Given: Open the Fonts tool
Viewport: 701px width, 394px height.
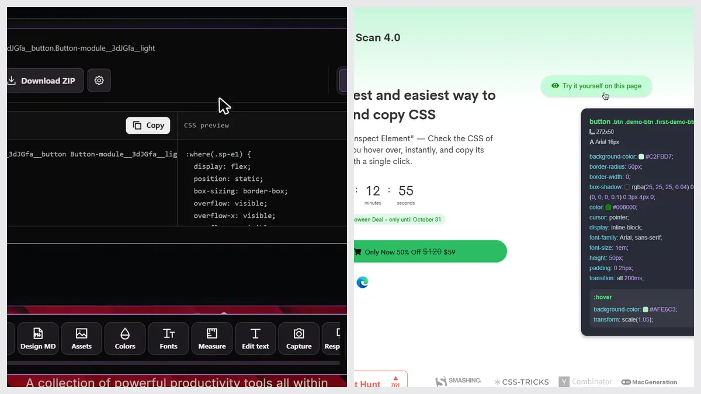Looking at the screenshot, I should tap(168, 339).
